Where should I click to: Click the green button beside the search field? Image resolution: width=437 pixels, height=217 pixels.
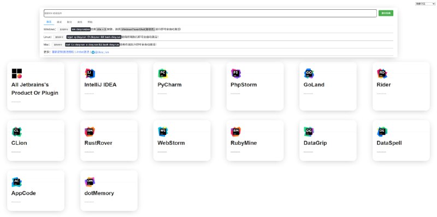tap(386, 13)
